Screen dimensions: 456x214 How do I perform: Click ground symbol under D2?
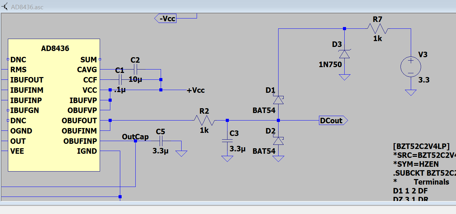(x=278, y=158)
